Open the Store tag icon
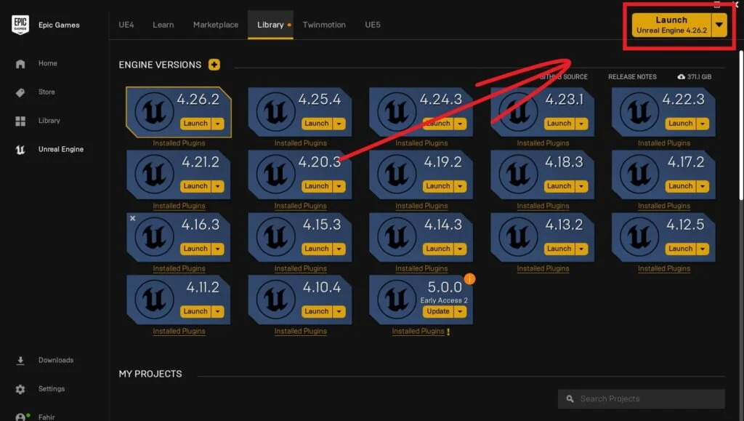 pos(20,92)
